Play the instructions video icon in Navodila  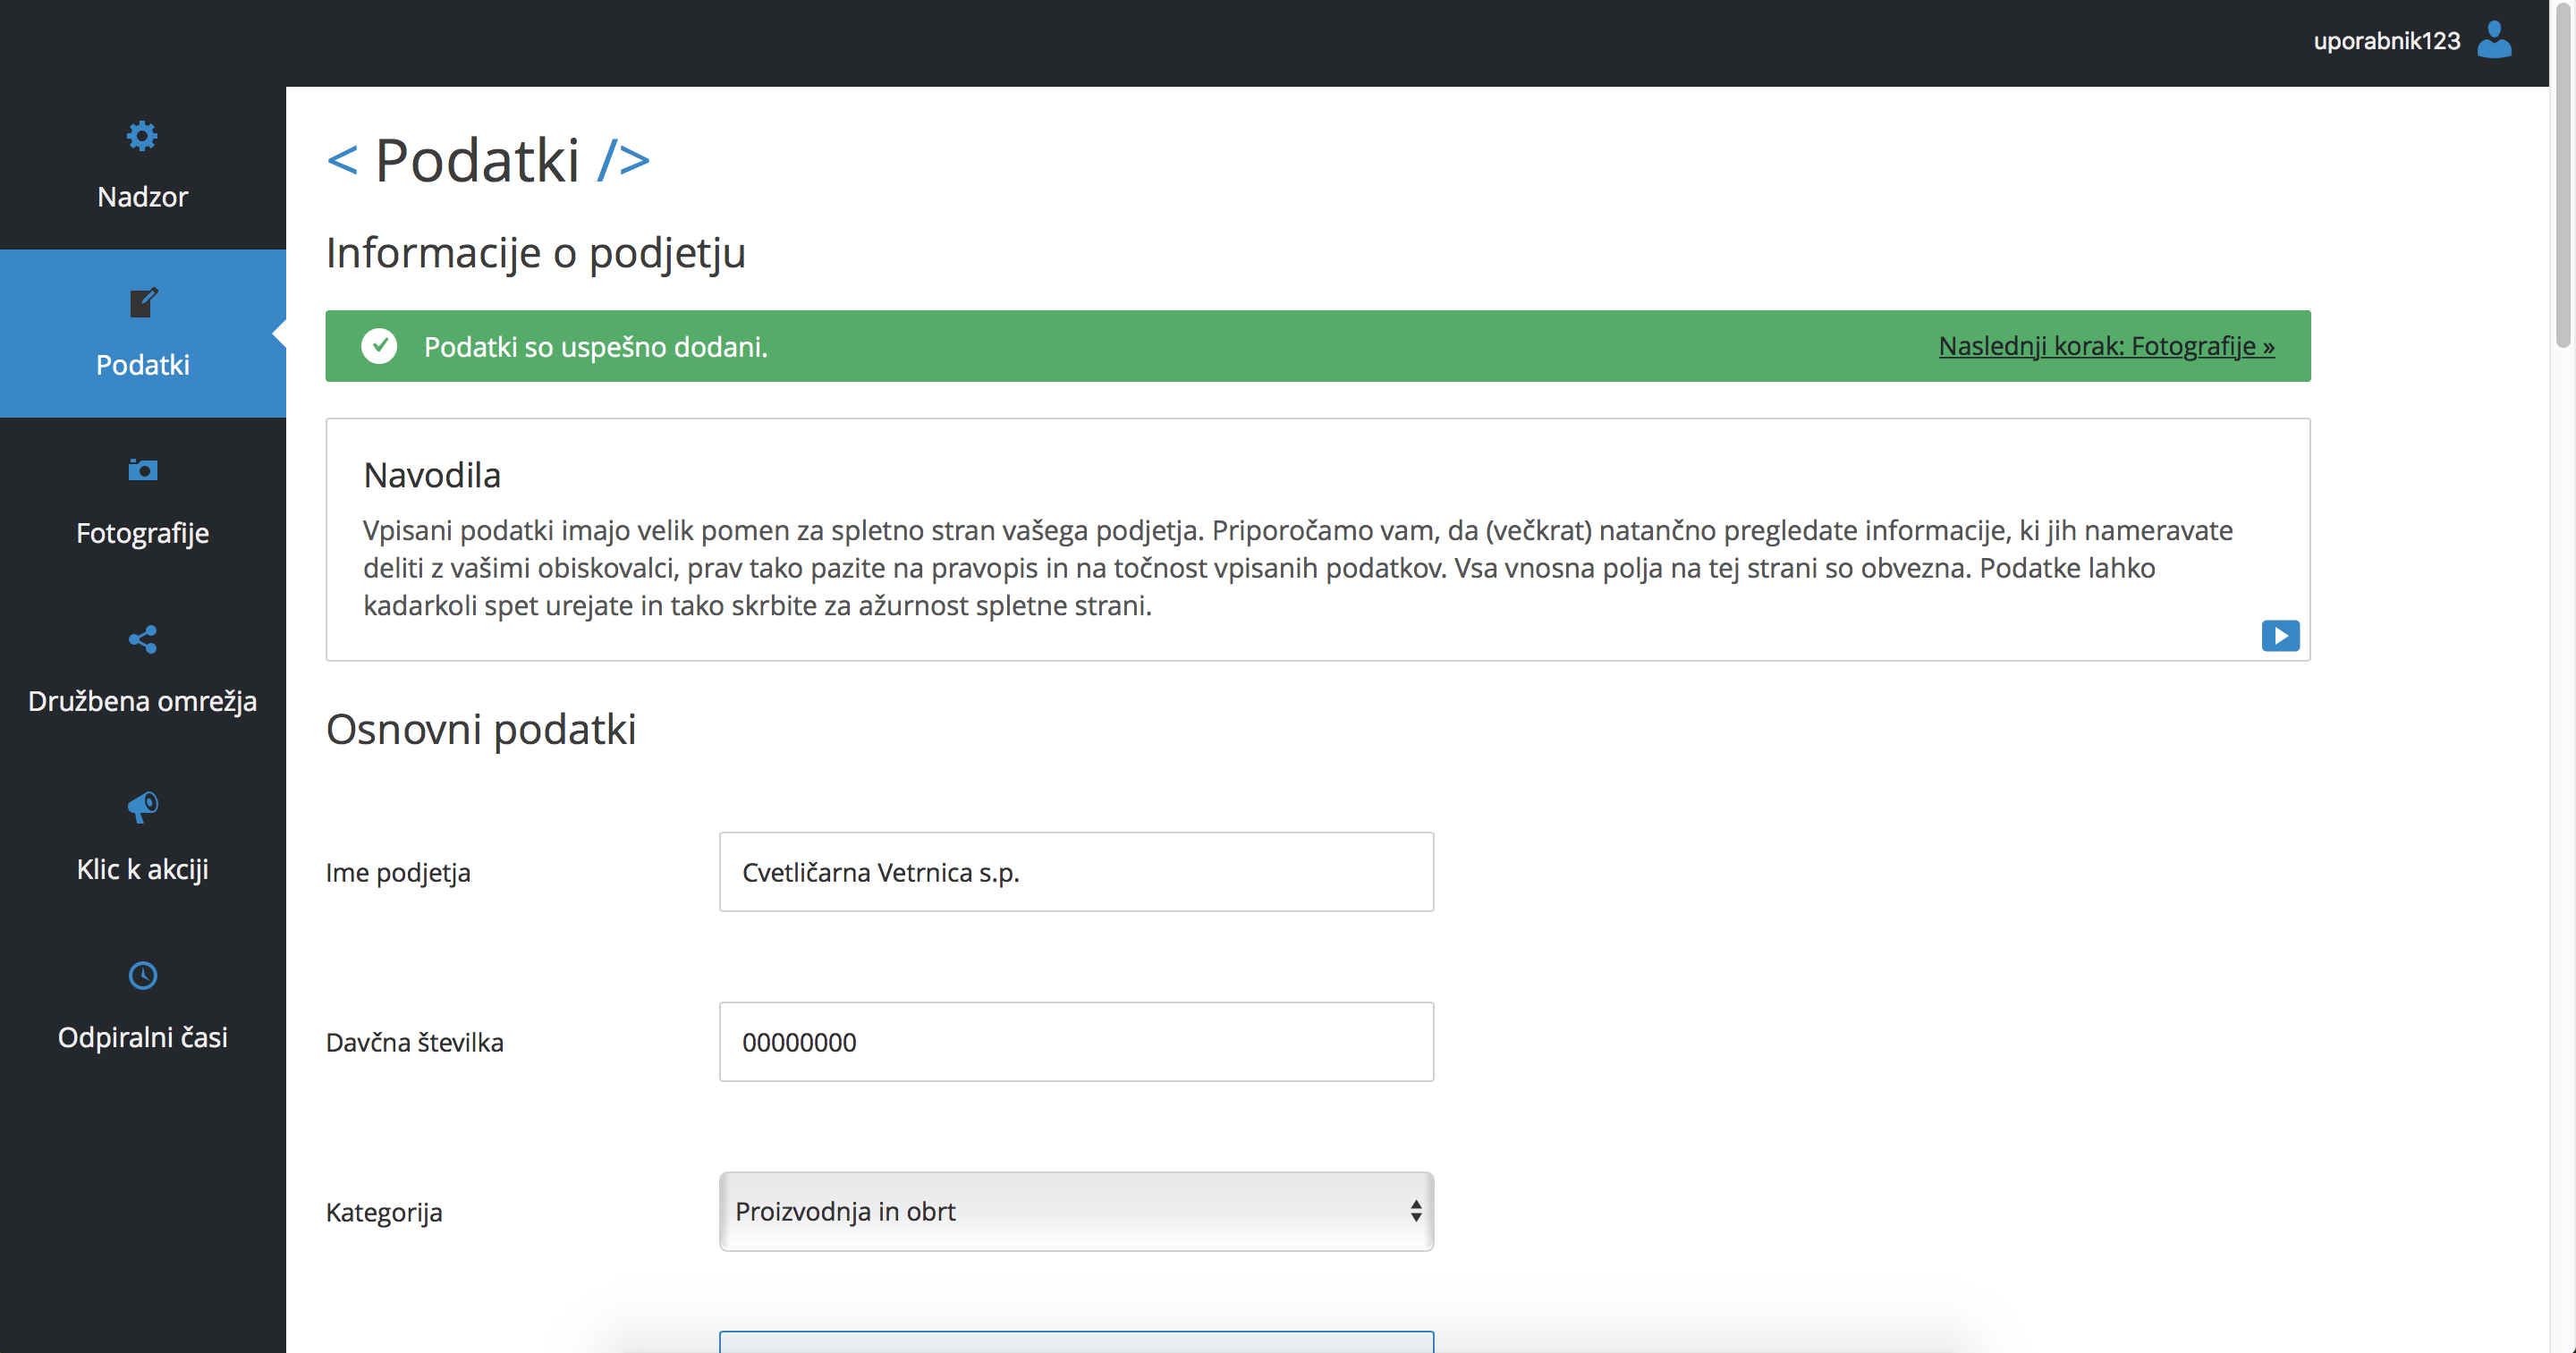click(2280, 636)
